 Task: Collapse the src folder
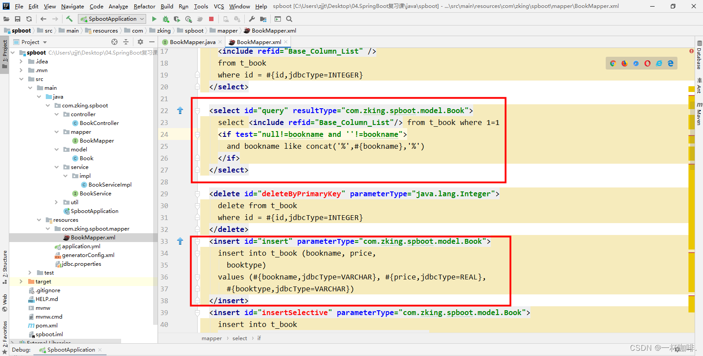(21, 79)
